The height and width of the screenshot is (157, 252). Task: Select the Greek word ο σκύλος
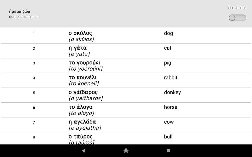[x=80, y=33]
